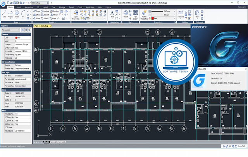Open the View ribbon tab
This screenshot has height=157, width=248.
[53, 7]
